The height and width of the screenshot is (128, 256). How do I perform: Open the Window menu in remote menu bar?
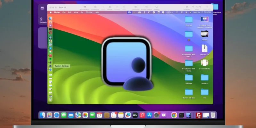click(89, 12)
